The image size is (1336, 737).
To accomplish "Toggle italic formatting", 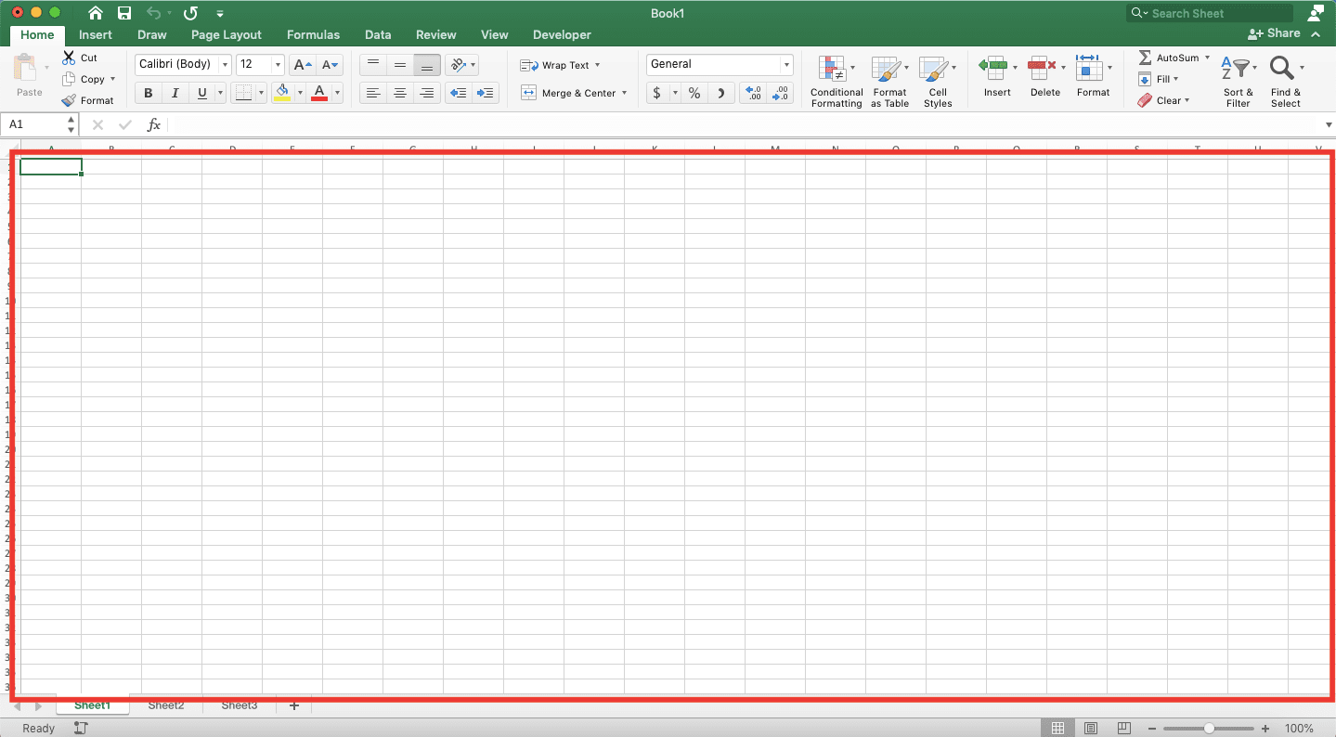I will click(x=175, y=93).
